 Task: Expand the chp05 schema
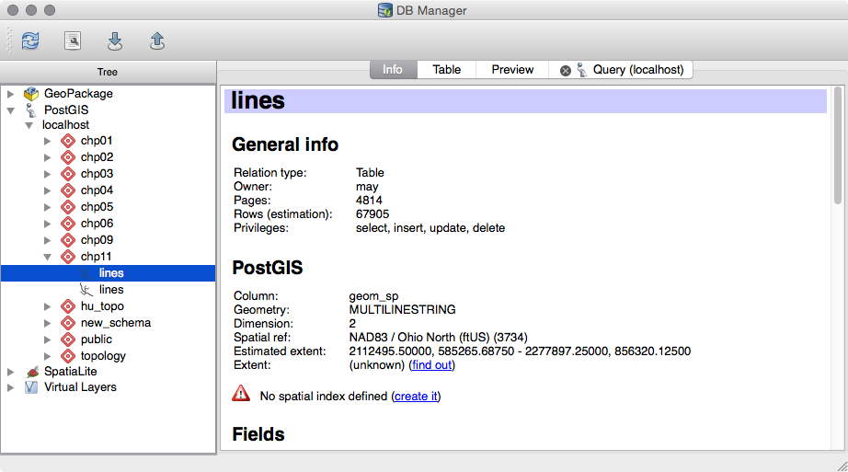tap(48, 207)
